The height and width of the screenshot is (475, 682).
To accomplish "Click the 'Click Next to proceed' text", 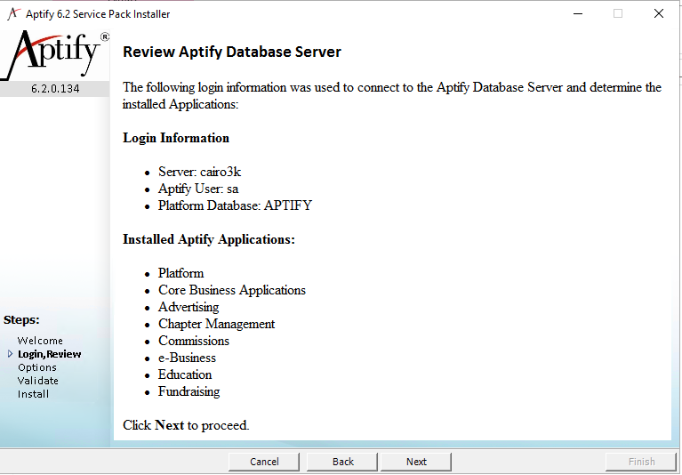I will pos(186,425).
